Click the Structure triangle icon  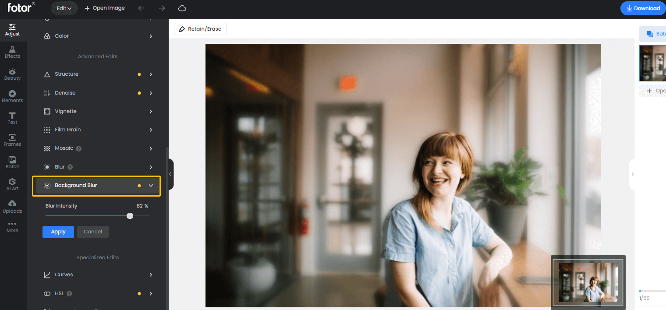[x=47, y=74]
